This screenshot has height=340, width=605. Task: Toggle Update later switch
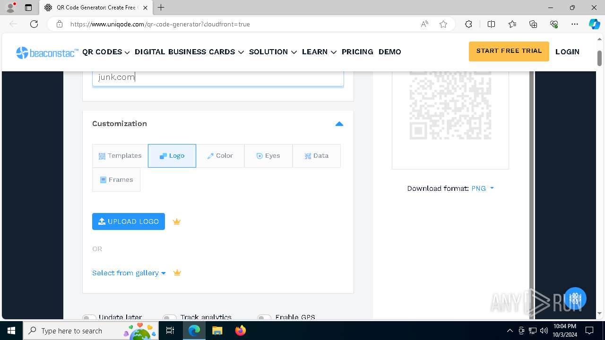click(x=89, y=318)
